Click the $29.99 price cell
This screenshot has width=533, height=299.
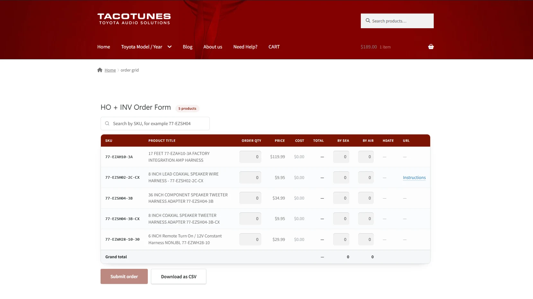(279, 239)
